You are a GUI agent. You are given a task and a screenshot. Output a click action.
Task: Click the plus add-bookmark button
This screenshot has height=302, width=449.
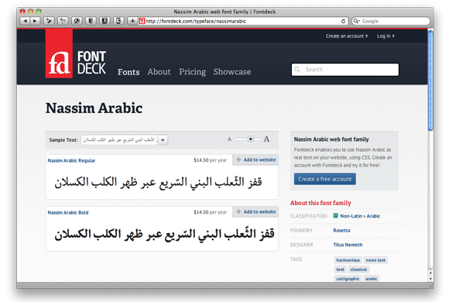tap(132, 21)
